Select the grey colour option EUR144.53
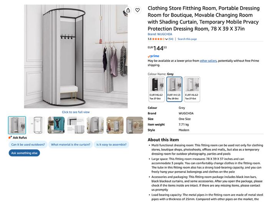Image resolution: width=269 pixels, height=202 pixels. [174, 89]
